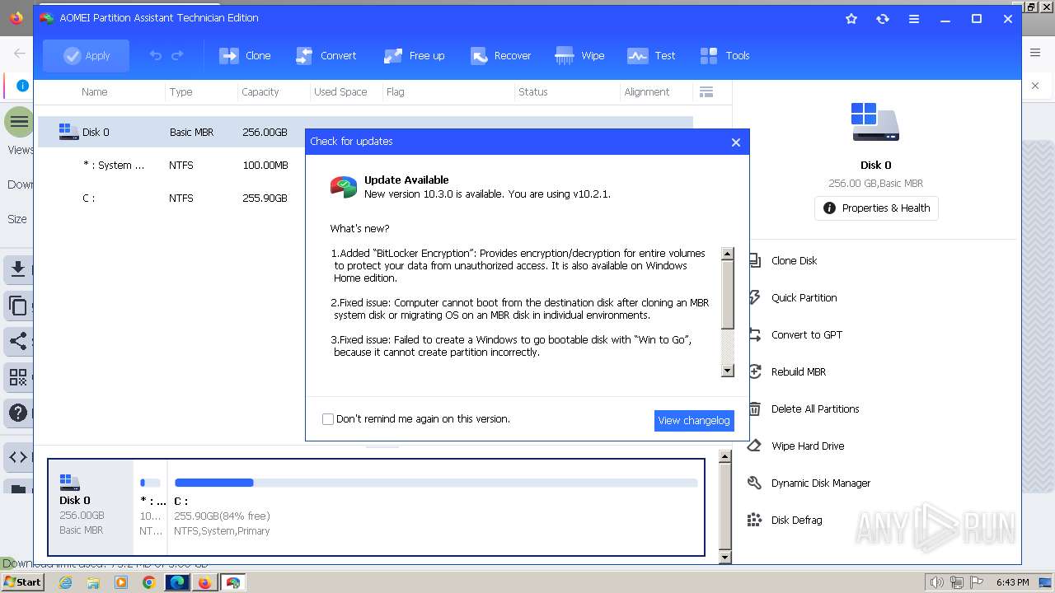This screenshot has width=1055, height=593.
Task: Click the changelog scrollbar down arrow
Action: click(727, 371)
